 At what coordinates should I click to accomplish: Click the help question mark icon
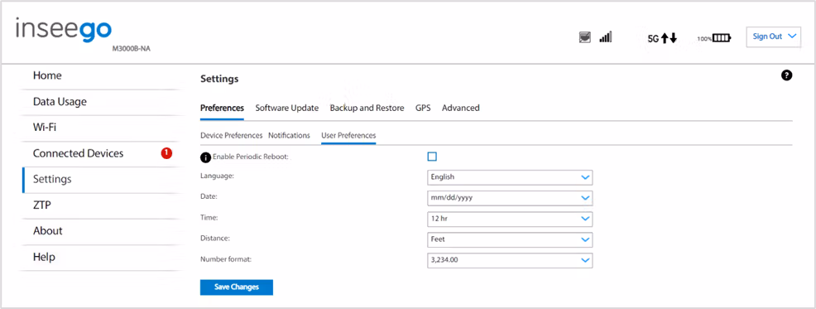click(787, 75)
